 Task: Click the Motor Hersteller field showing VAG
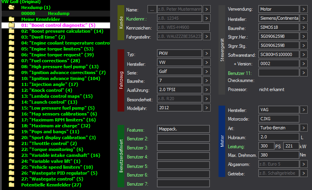(279, 110)
